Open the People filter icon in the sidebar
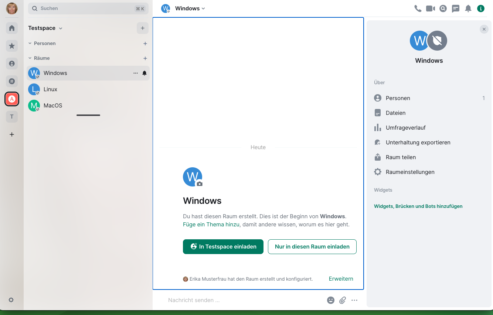Viewport: 493px width, 315px height. click(12, 64)
